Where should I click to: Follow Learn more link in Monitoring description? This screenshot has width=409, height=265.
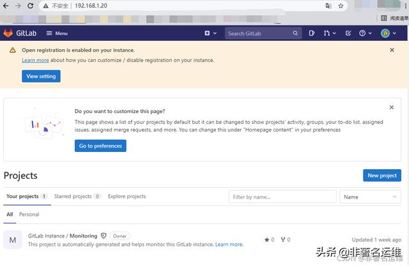[229, 245]
